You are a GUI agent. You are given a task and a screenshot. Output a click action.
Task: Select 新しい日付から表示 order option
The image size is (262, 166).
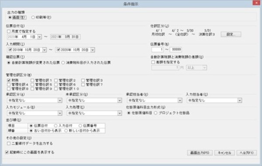(66, 131)
